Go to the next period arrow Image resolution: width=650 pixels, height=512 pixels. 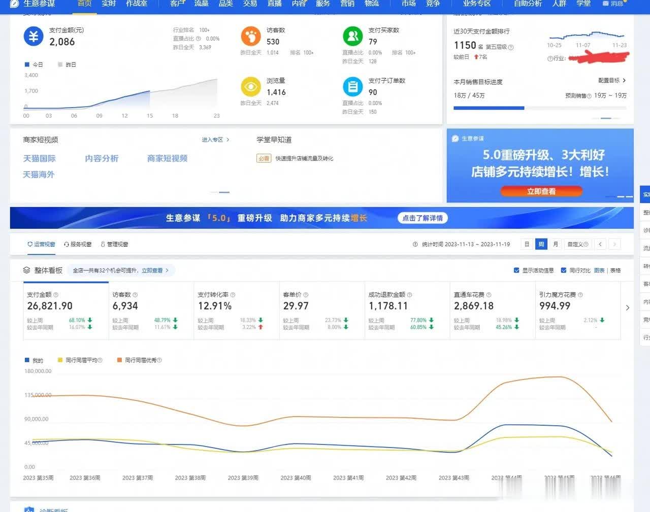614,244
